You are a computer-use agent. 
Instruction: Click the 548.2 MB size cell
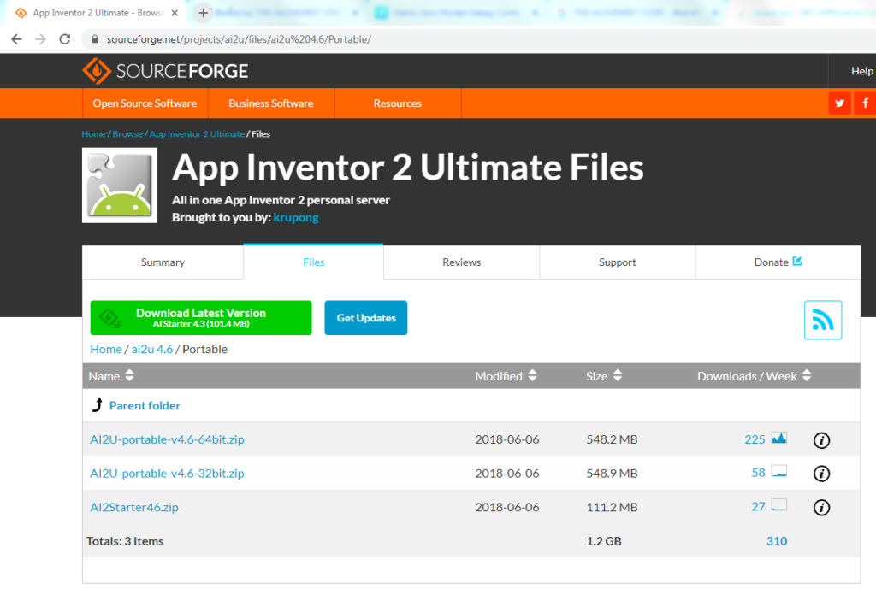pyautogui.click(x=612, y=439)
